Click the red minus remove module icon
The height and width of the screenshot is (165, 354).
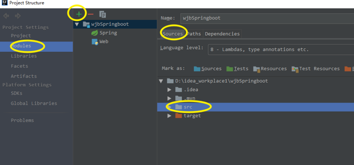click(x=91, y=15)
